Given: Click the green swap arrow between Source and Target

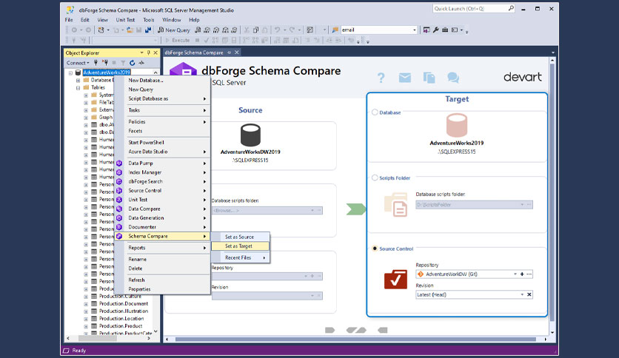Looking at the screenshot, I should 356,209.
